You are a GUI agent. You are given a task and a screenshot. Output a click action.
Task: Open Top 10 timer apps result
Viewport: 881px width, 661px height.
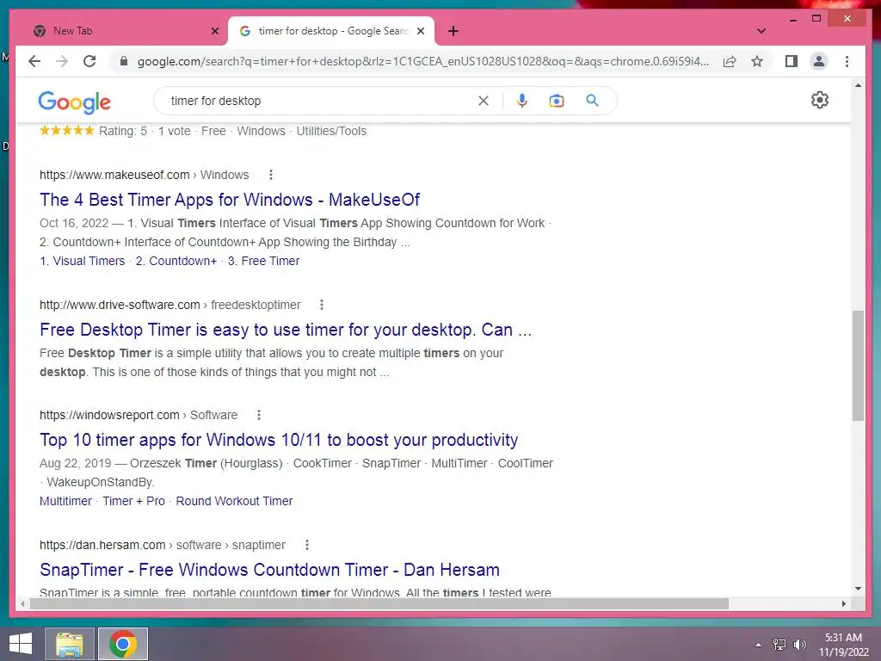point(279,440)
